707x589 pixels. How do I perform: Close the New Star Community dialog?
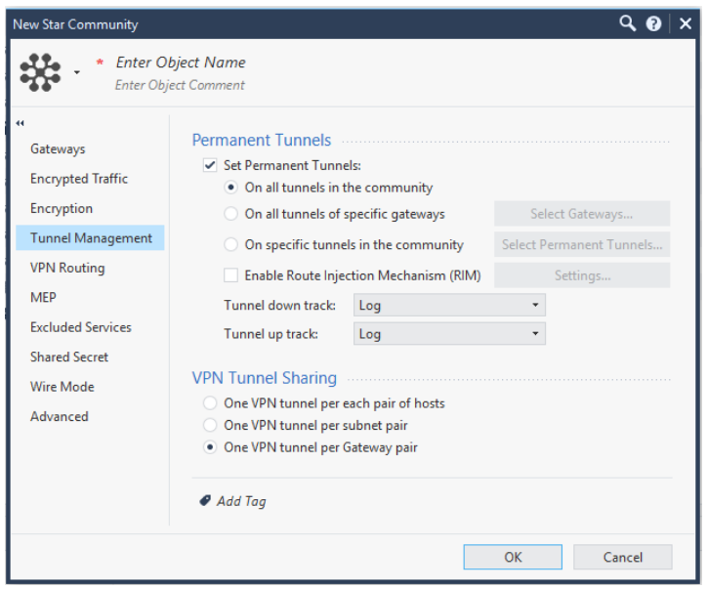(686, 23)
